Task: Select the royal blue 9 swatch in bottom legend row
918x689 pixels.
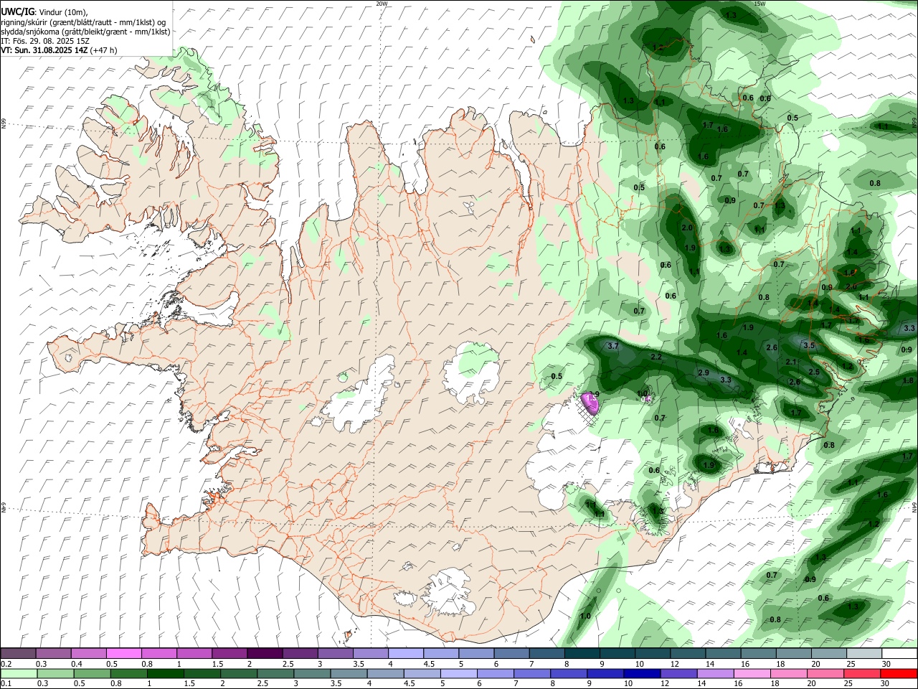Action: (605, 673)
